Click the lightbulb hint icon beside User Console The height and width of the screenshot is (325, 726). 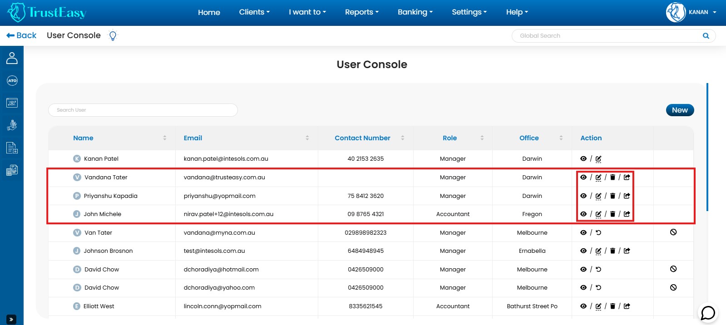point(113,35)
